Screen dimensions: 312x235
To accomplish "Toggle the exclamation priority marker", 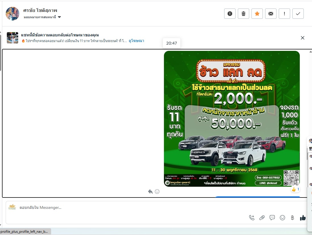I will click(x=284, y=14).
